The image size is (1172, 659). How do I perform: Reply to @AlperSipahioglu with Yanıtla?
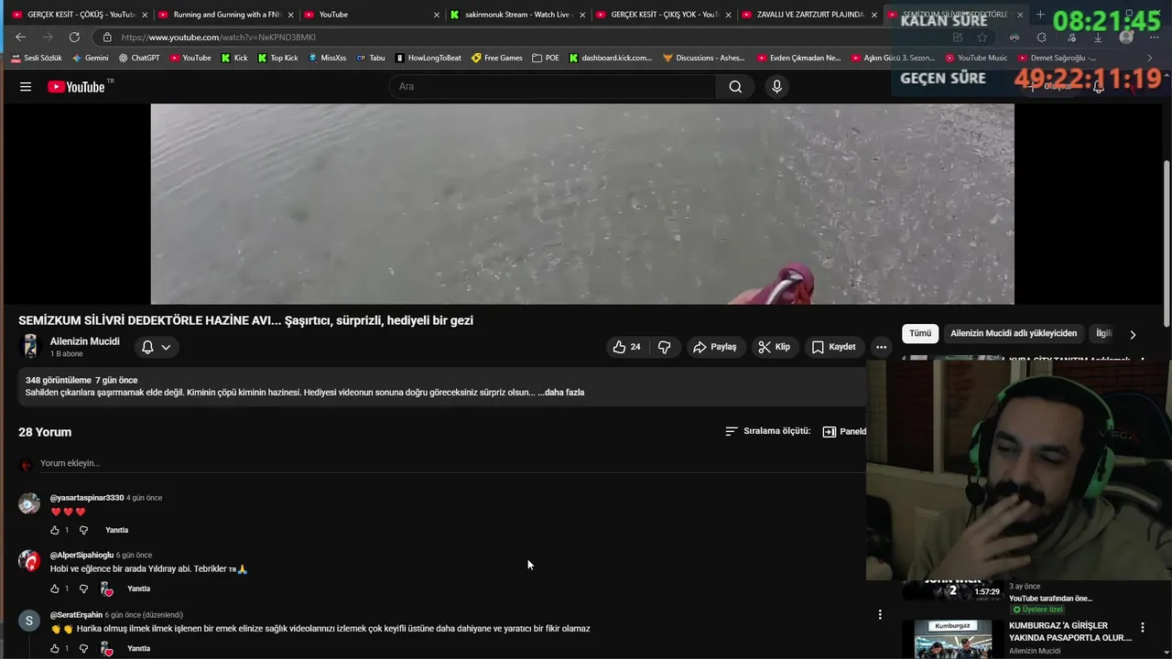(x=138, y=589)
